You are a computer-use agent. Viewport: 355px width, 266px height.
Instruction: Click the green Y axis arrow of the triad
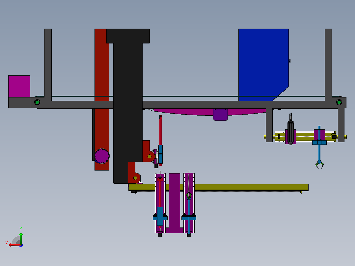[x=21, y=238]
